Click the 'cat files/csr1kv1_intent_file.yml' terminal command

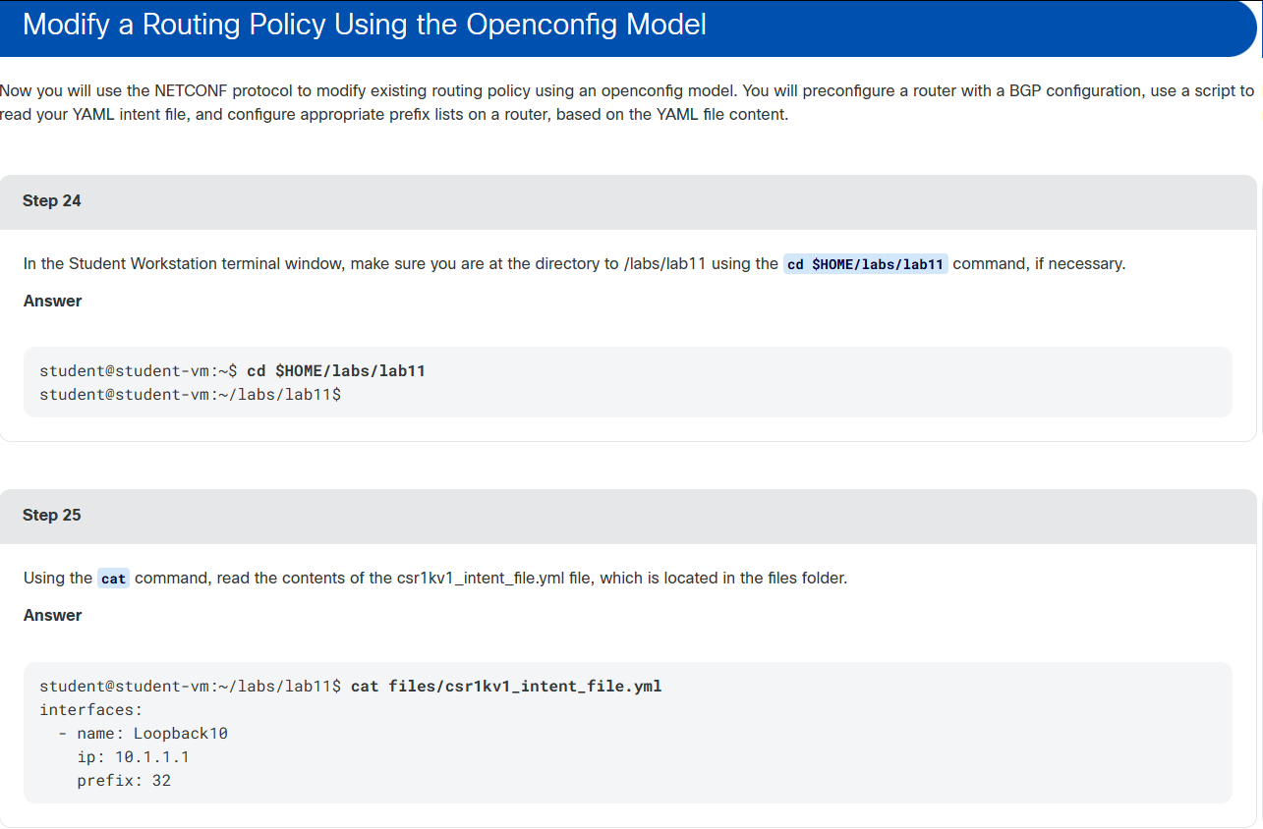click(x=506, y=686)
